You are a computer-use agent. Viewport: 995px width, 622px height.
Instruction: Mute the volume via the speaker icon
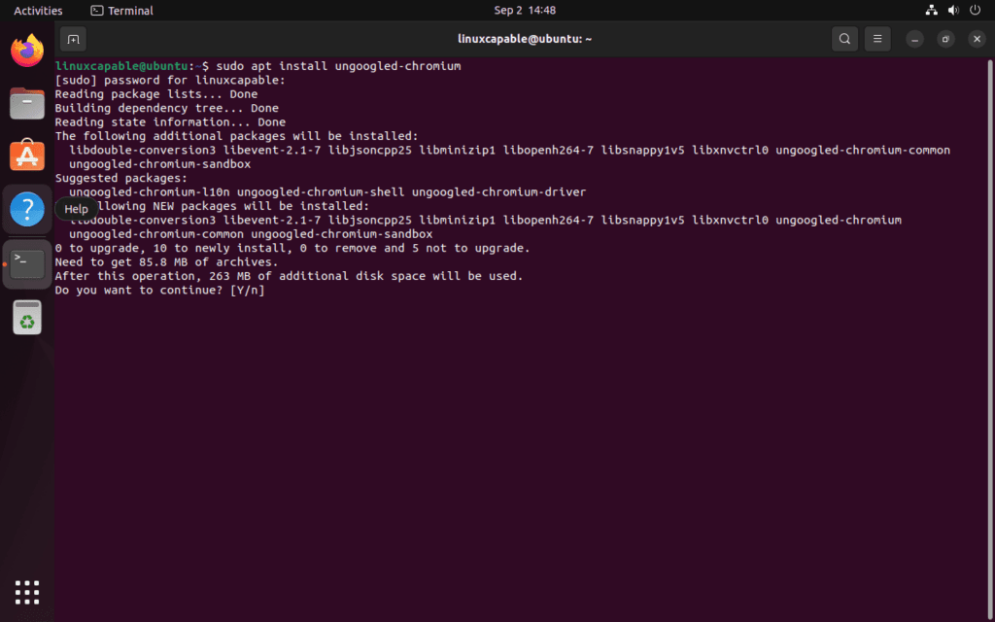pyautogui.click(x=952, y=10)
